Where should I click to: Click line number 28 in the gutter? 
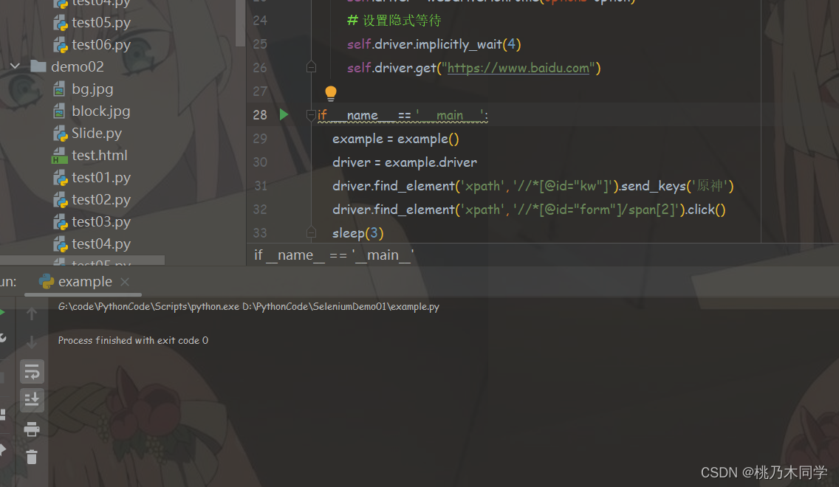[x=260, y=115]
